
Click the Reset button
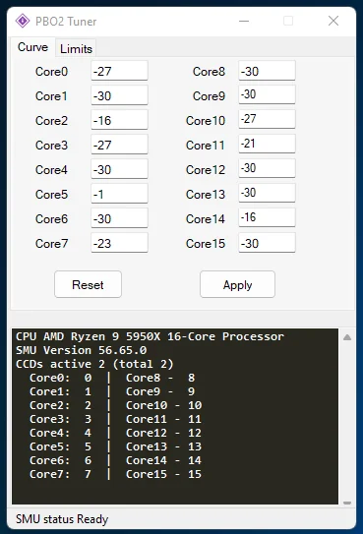tap(88, 284)
